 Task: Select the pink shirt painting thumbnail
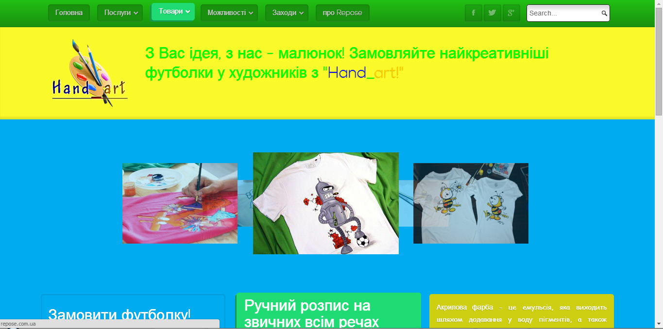tap(180, 203)
